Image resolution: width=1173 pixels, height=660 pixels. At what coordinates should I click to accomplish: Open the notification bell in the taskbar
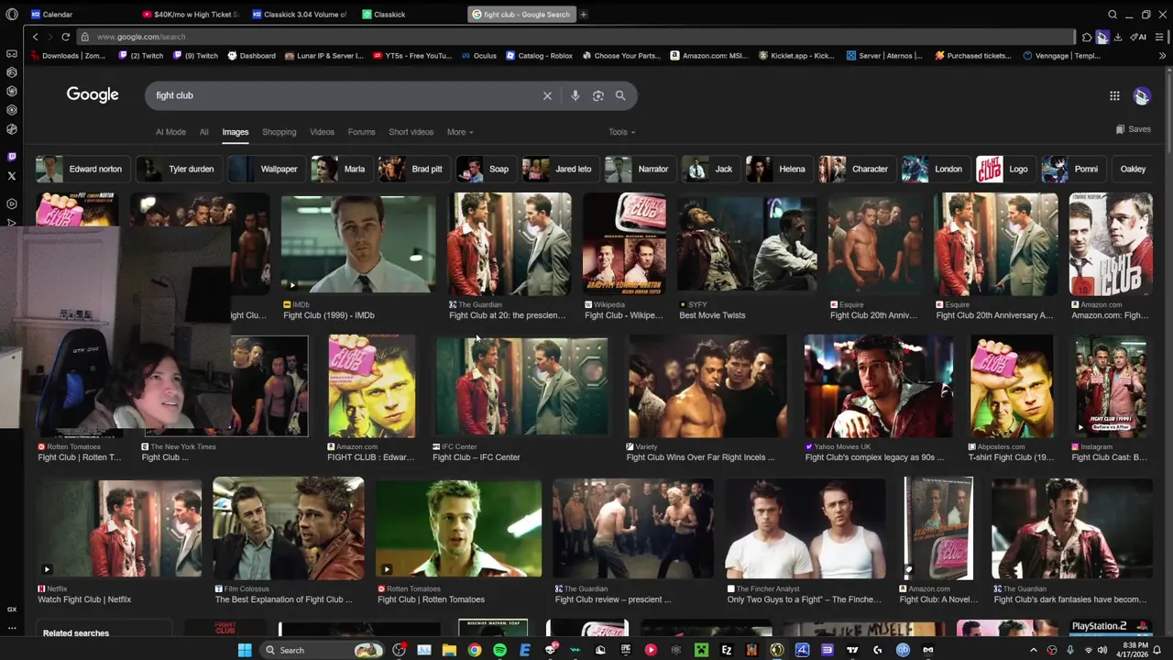(1157, 650)
